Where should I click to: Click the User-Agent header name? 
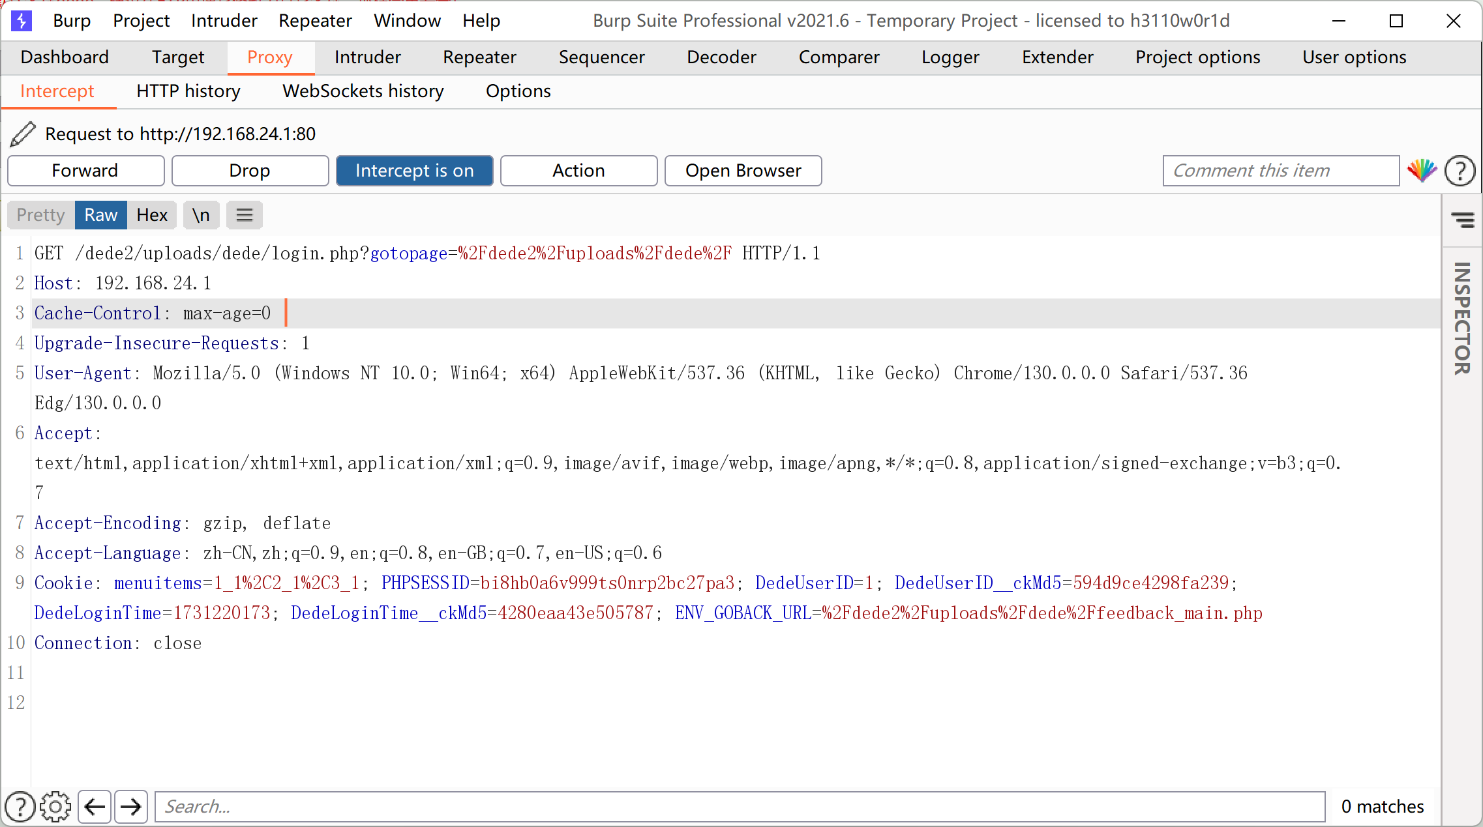point(83,373)
